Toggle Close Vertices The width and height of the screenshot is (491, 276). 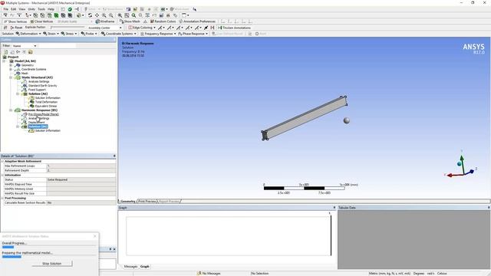pyautogui.click(x=42, y=21)
